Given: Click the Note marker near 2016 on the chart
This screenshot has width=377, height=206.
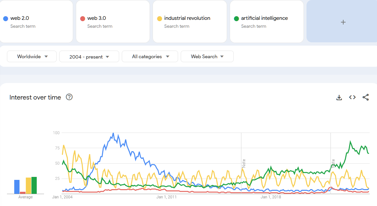Looking at the screenshot, I should point(244,163).
